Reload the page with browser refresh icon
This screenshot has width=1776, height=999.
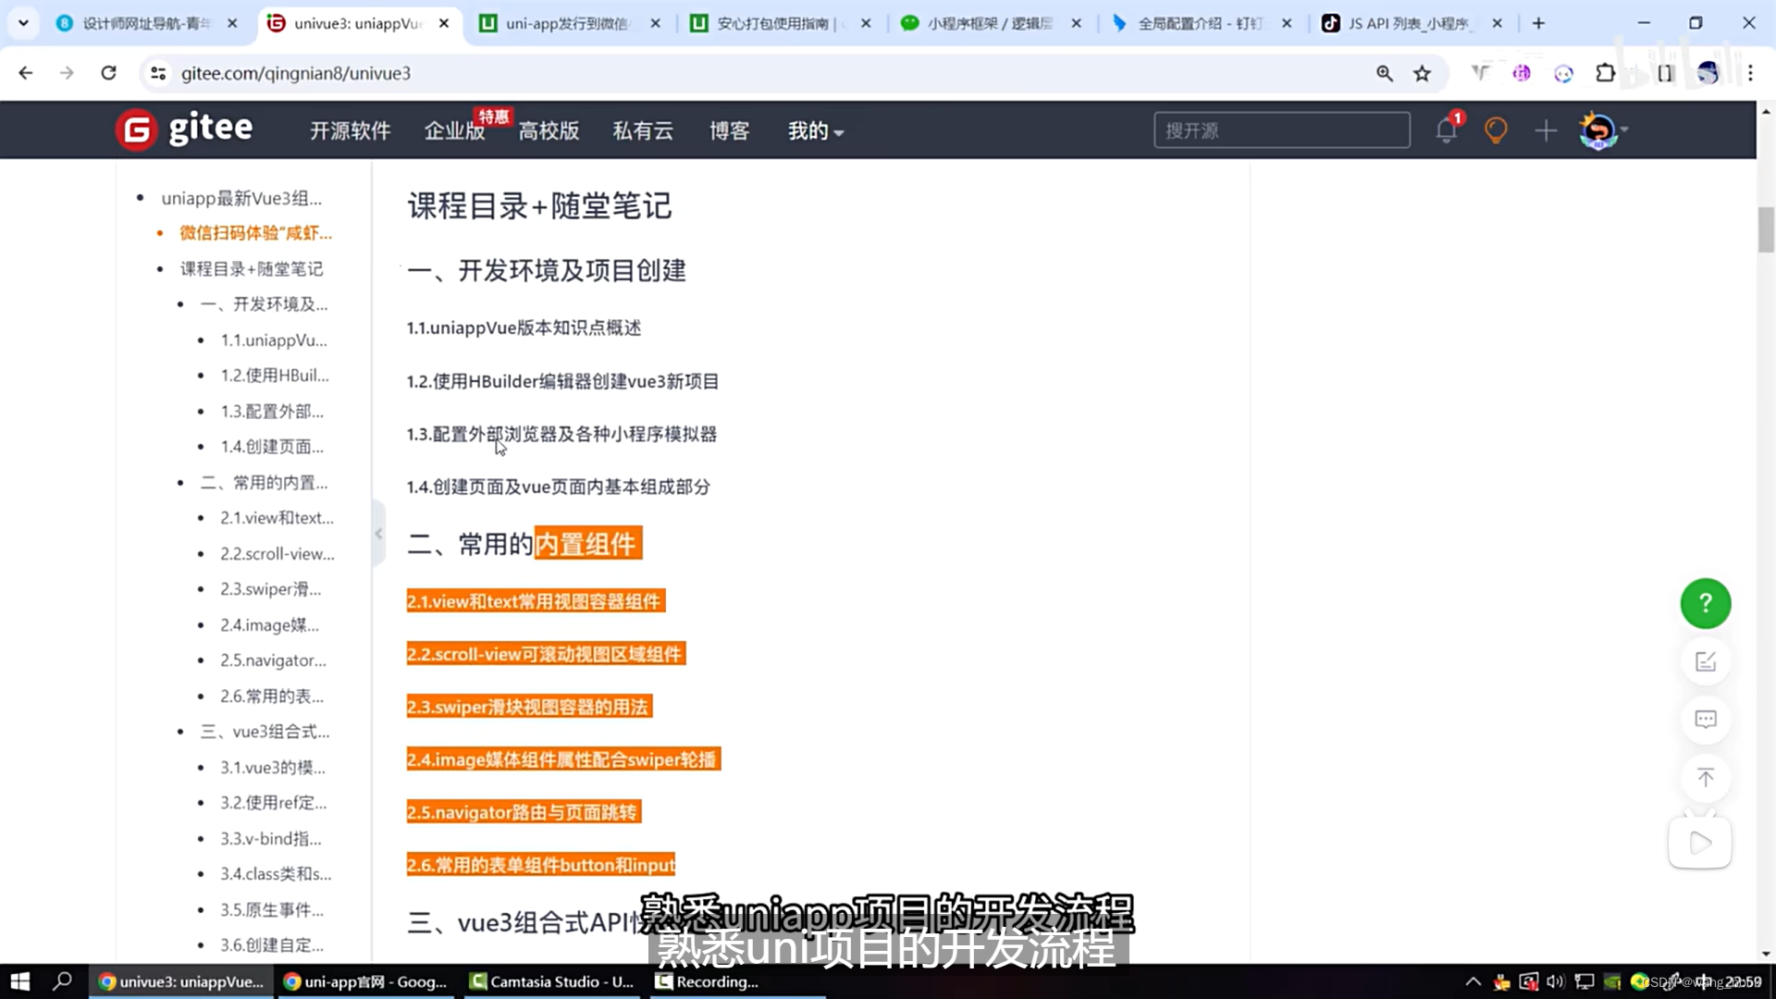click(108, 73)
